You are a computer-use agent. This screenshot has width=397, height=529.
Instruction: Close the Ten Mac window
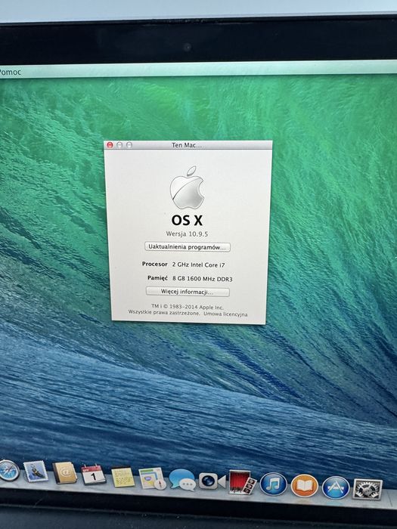(x=110, y=145)
